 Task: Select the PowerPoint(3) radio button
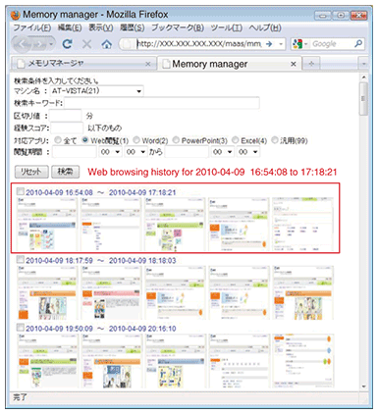click(176, 140)
